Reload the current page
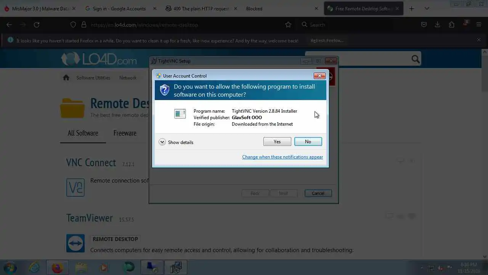Screen dimensions: 488x275 (x=37, y=24)
